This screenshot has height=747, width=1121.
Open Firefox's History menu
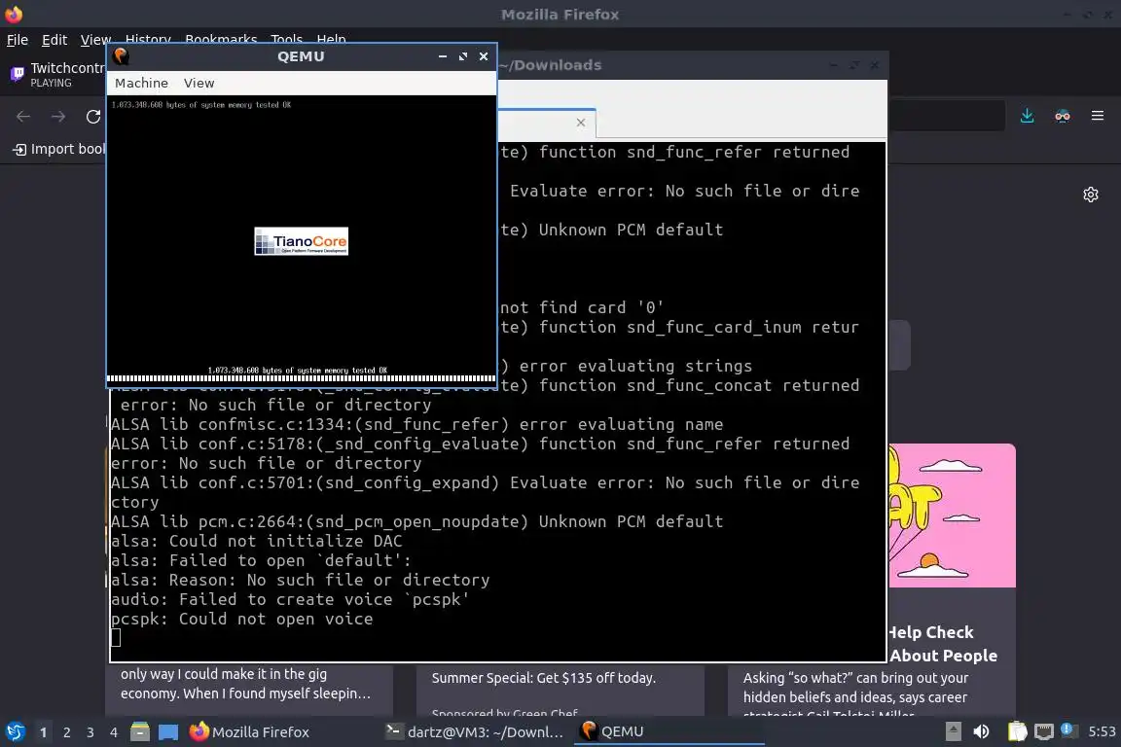pyautogui.click(x=148, y=38)
